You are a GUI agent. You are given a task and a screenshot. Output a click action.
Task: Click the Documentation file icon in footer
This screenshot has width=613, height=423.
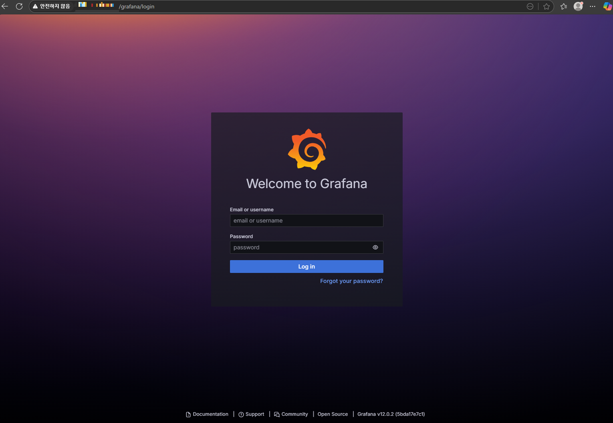(x=188, y=415)
